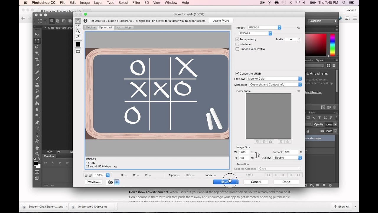378x213 pixels.
Task: Enable the Interlaced checkbox
Action: (x=237, y=44)
